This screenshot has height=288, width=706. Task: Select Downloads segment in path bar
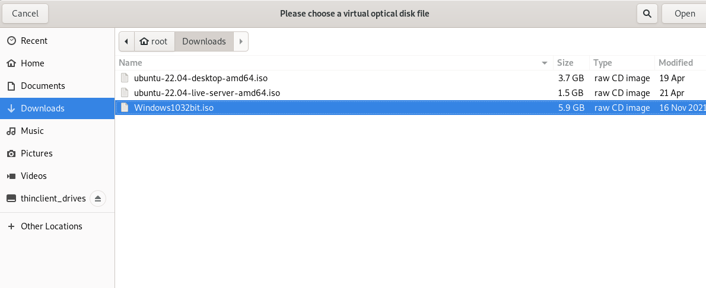(x=204, y=41)
